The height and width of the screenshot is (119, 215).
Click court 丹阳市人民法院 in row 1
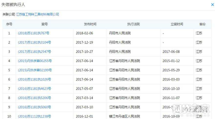(120, 33)
